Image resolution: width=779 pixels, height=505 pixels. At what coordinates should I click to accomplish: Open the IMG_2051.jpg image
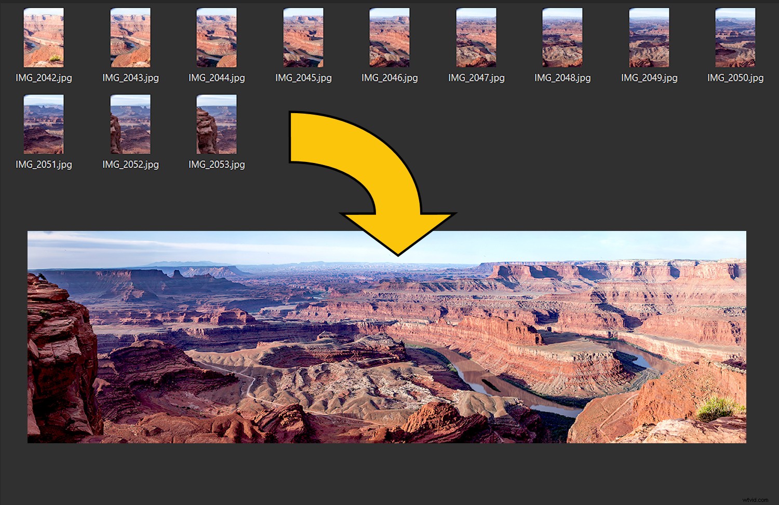coord(44,125)
